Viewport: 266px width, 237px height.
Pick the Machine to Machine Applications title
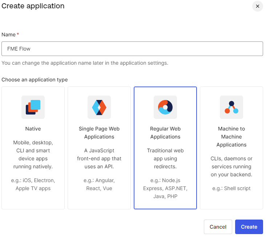pos(231,137)
